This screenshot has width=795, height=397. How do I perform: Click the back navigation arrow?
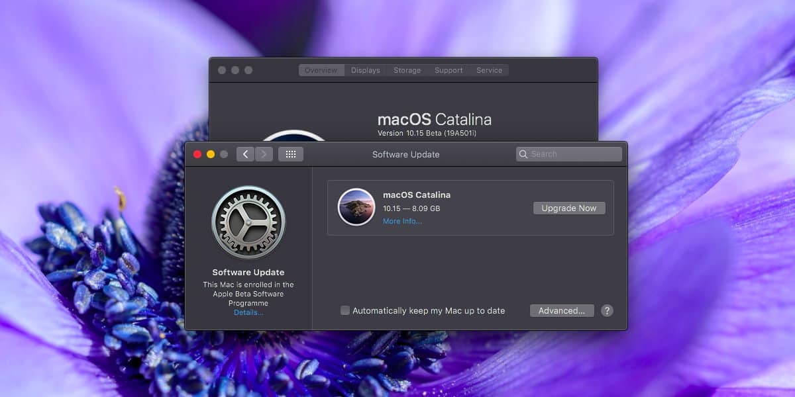245,154
